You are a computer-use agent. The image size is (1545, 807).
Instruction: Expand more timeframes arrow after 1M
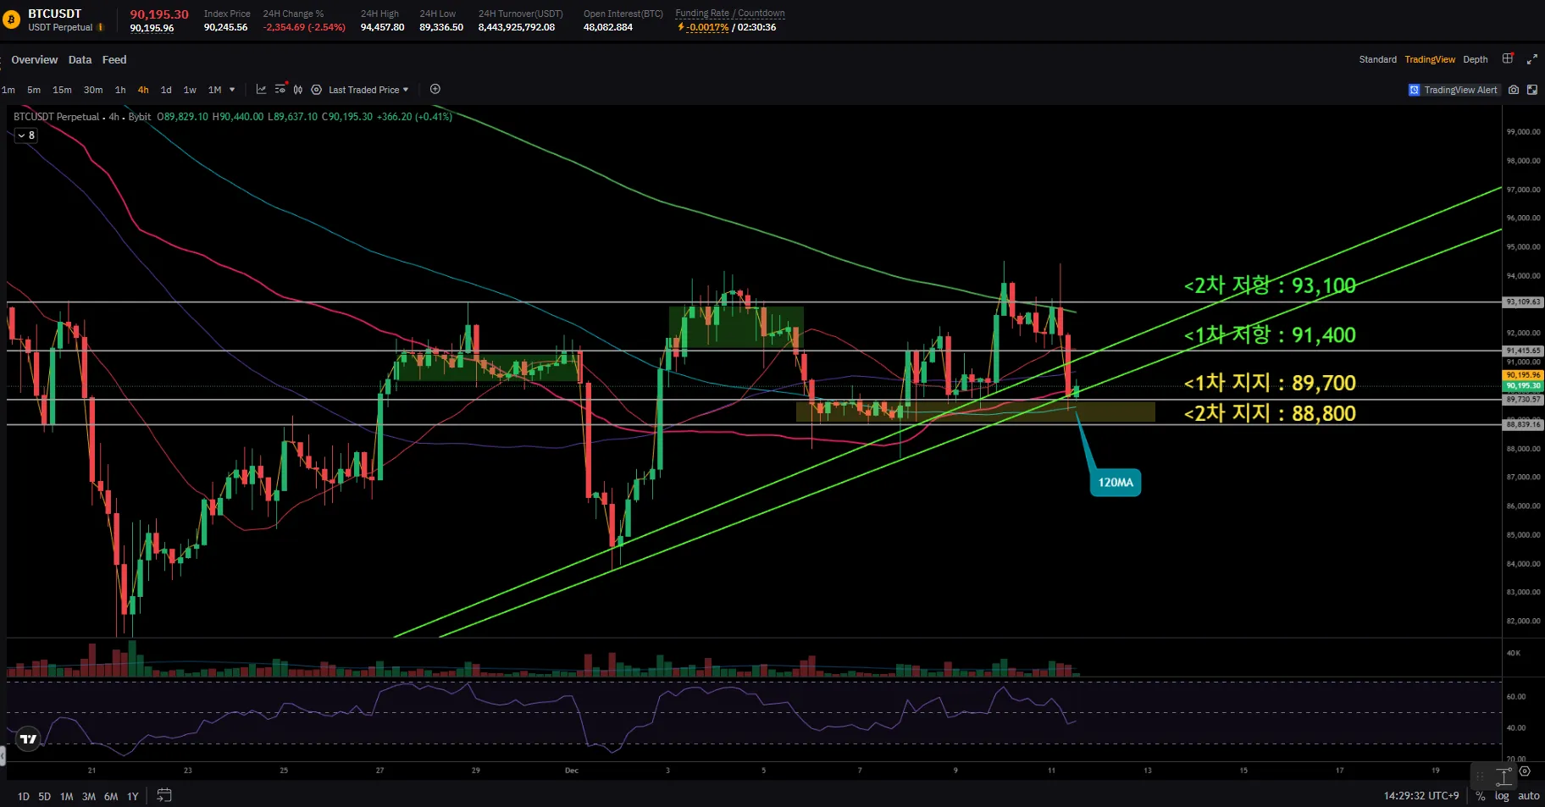click(232, 90)
